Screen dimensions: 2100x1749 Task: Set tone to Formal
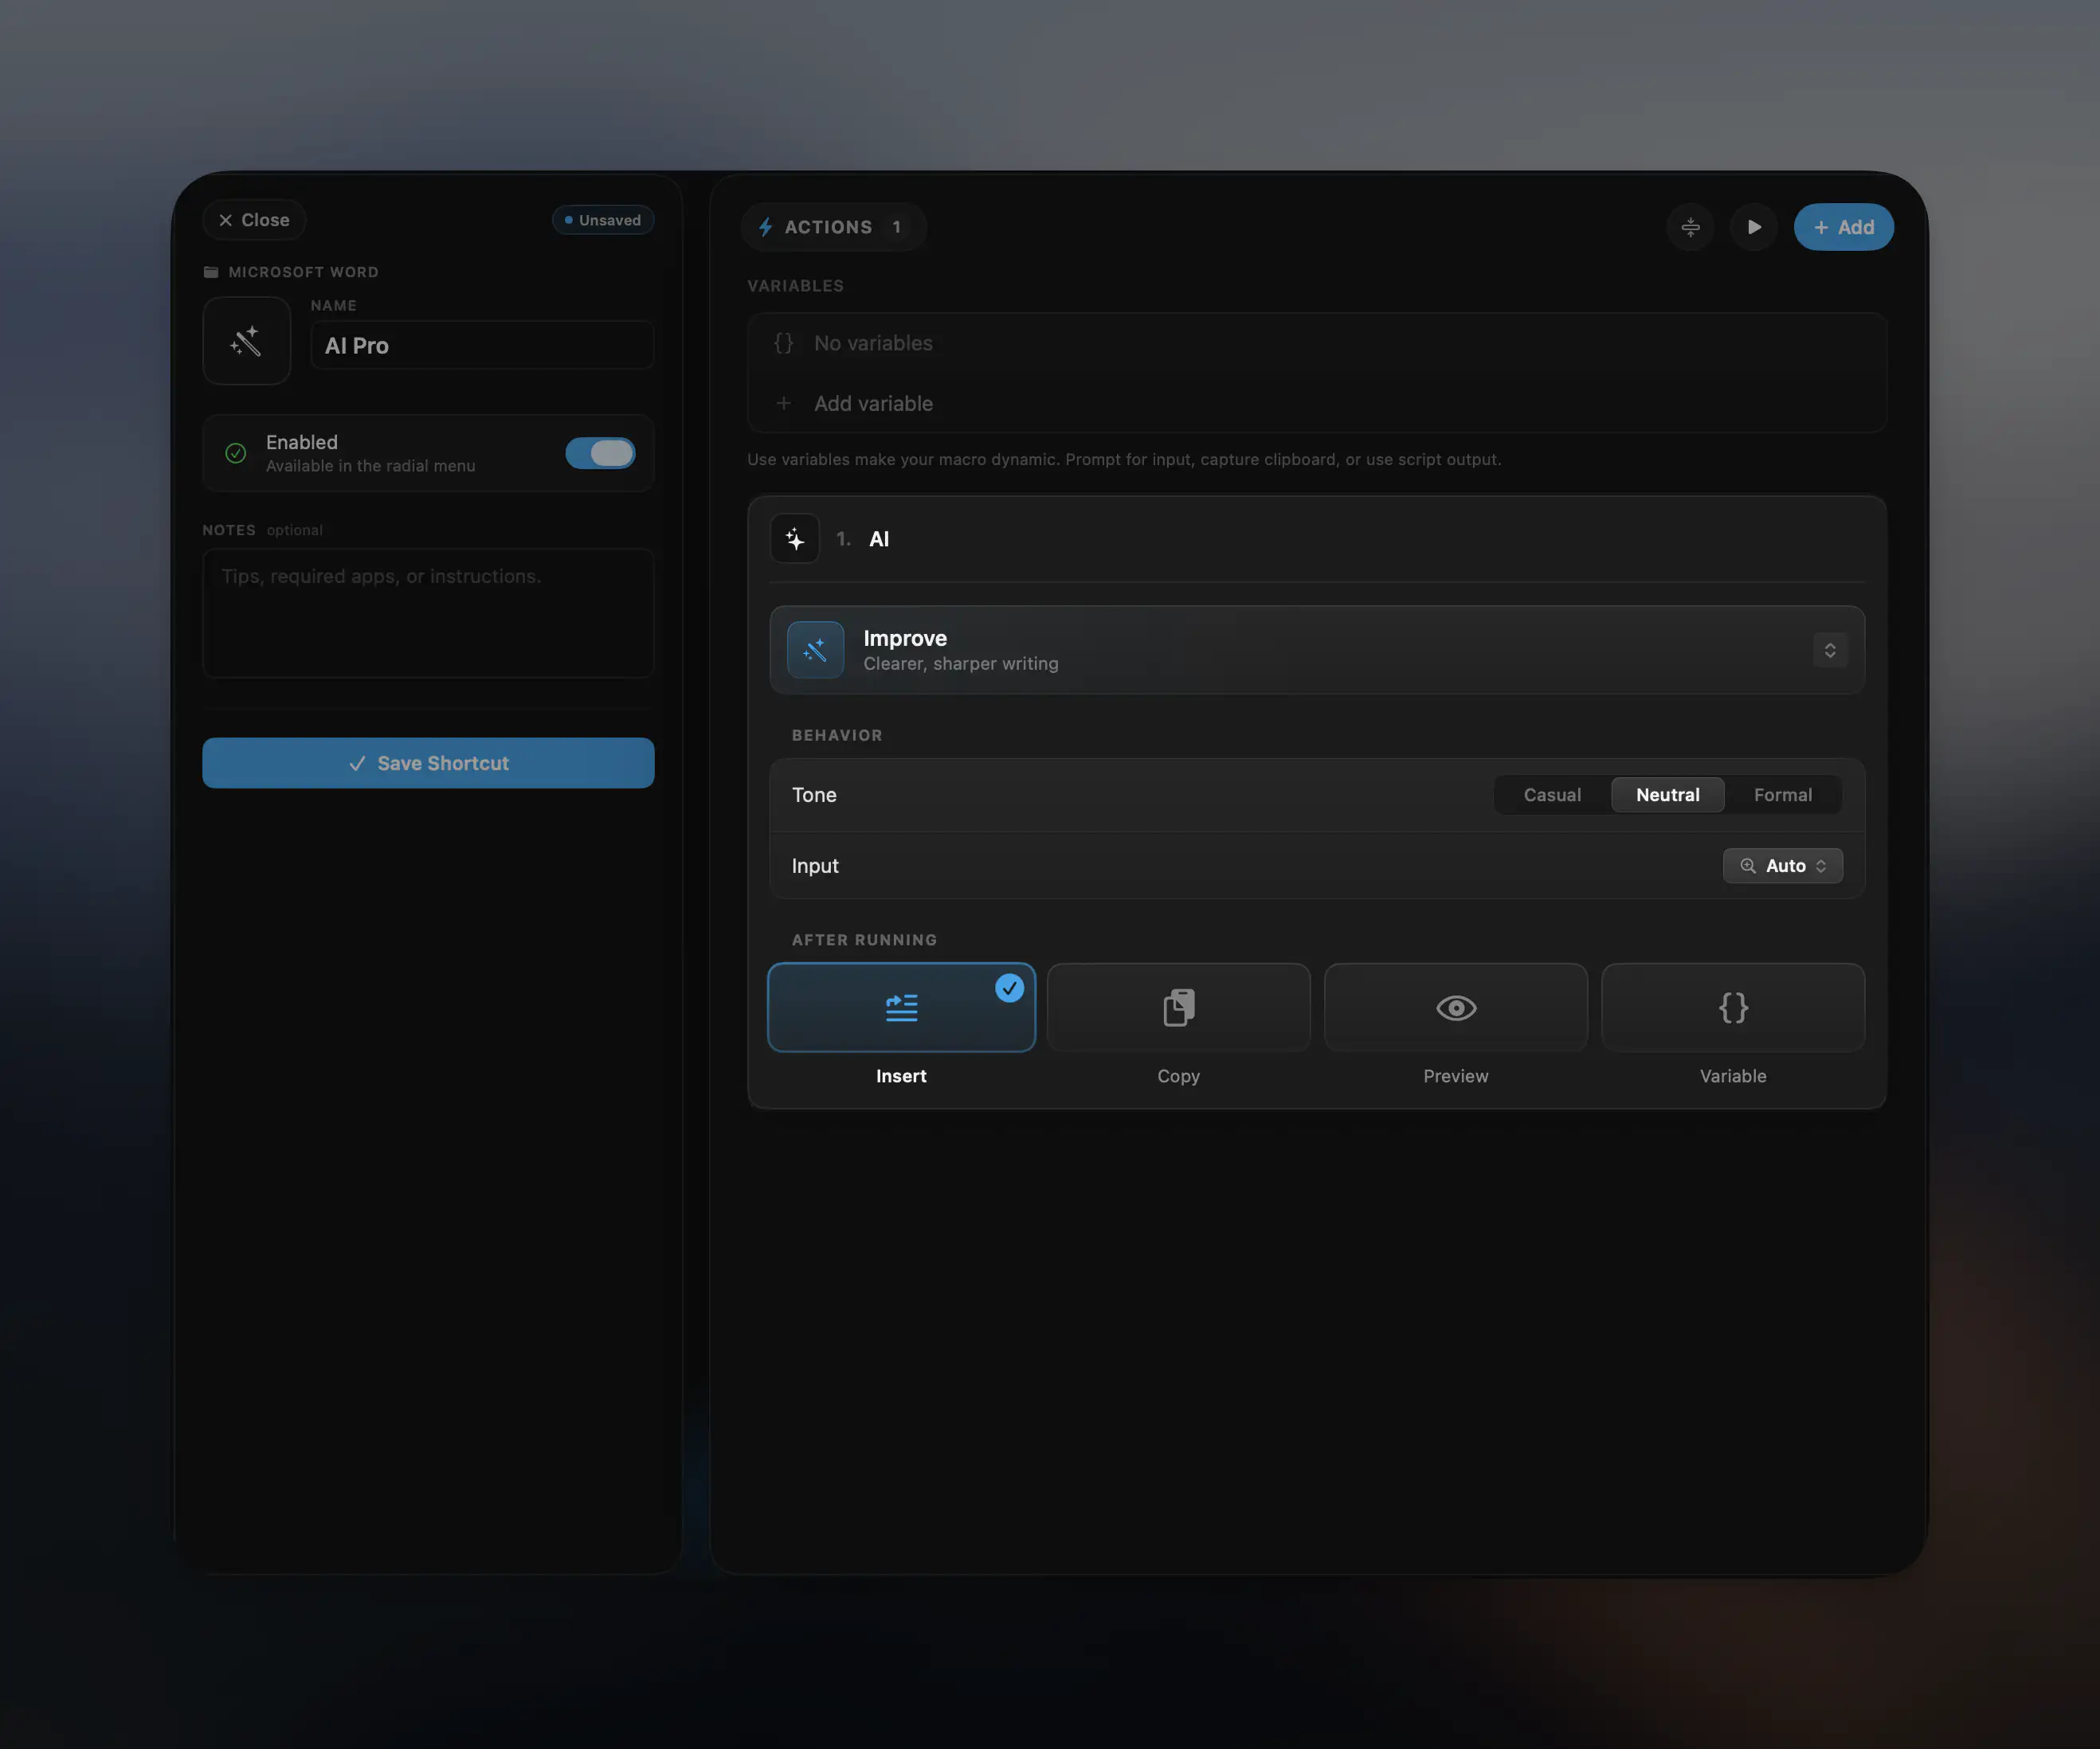(x=1782, y=795)
